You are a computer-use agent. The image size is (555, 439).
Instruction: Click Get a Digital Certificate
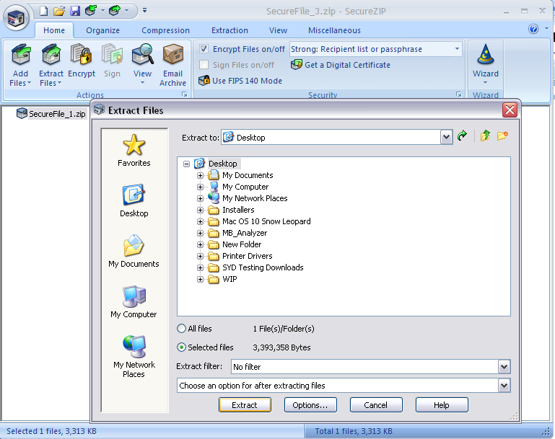pyautogui.click(x=341, y=65)
